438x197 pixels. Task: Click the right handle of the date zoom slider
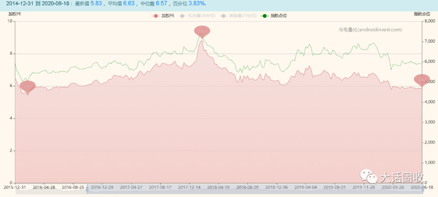point(422,188)
